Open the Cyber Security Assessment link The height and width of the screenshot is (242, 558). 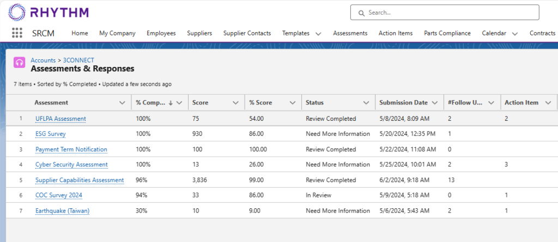click(x=71, y=165)
